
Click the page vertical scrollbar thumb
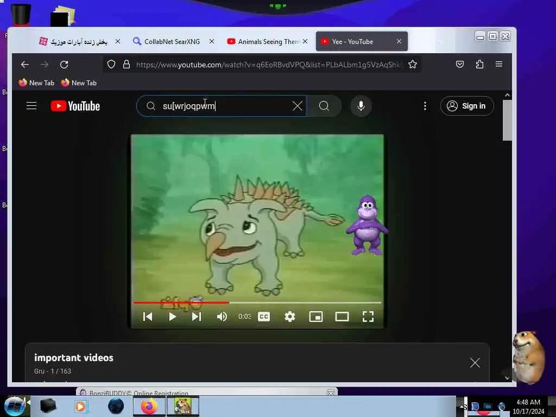point(507,120)
